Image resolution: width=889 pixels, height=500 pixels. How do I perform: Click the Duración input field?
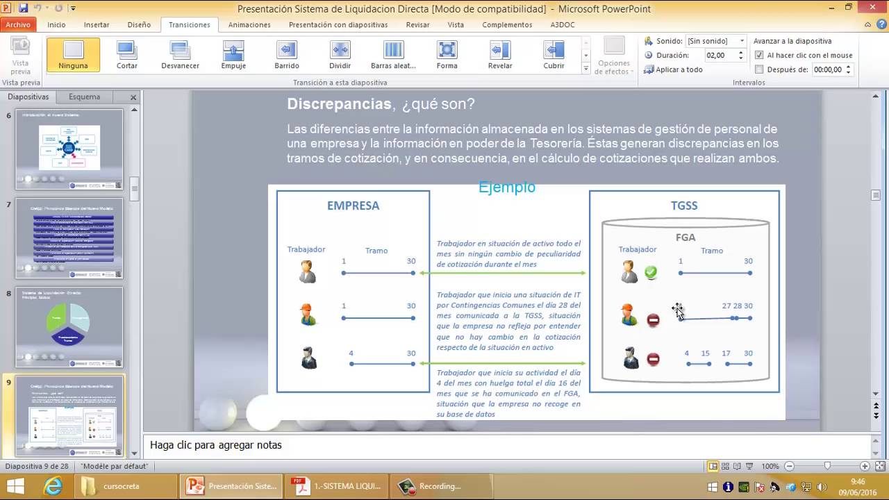(x=720, y=55)
